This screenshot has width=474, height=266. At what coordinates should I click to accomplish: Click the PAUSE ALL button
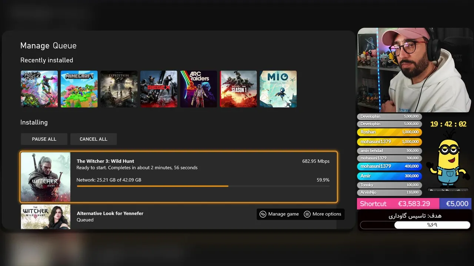click(44, 139)
